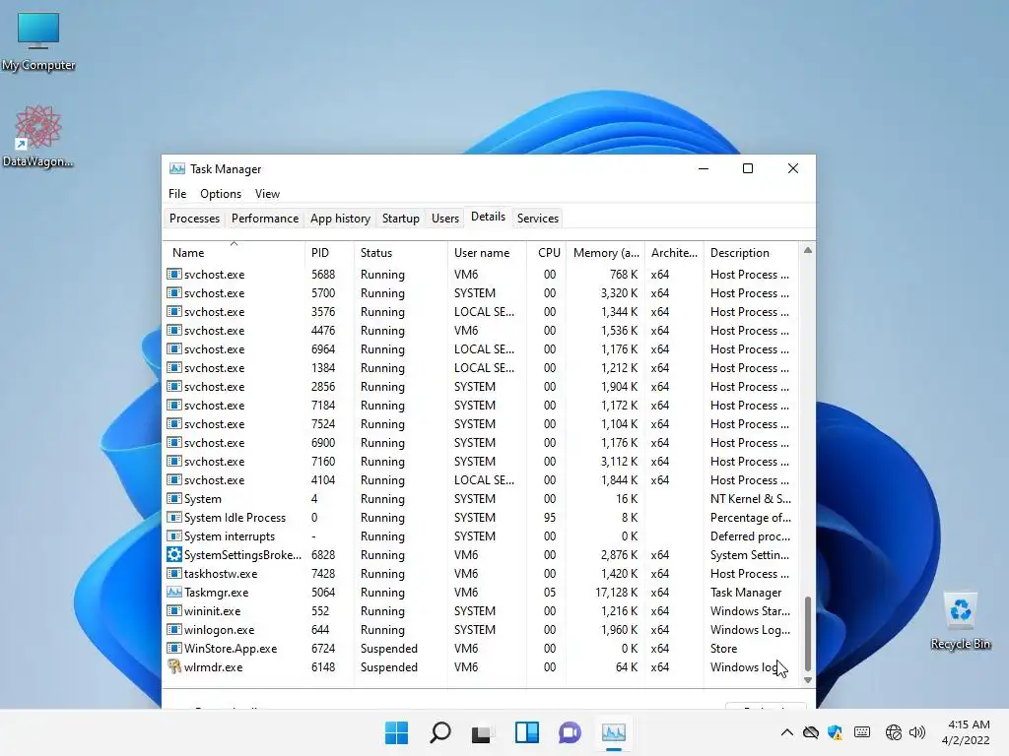Click LOCAL SE... user for PID 6964
Screen dimensions: 1009x756
click(484, 349)
